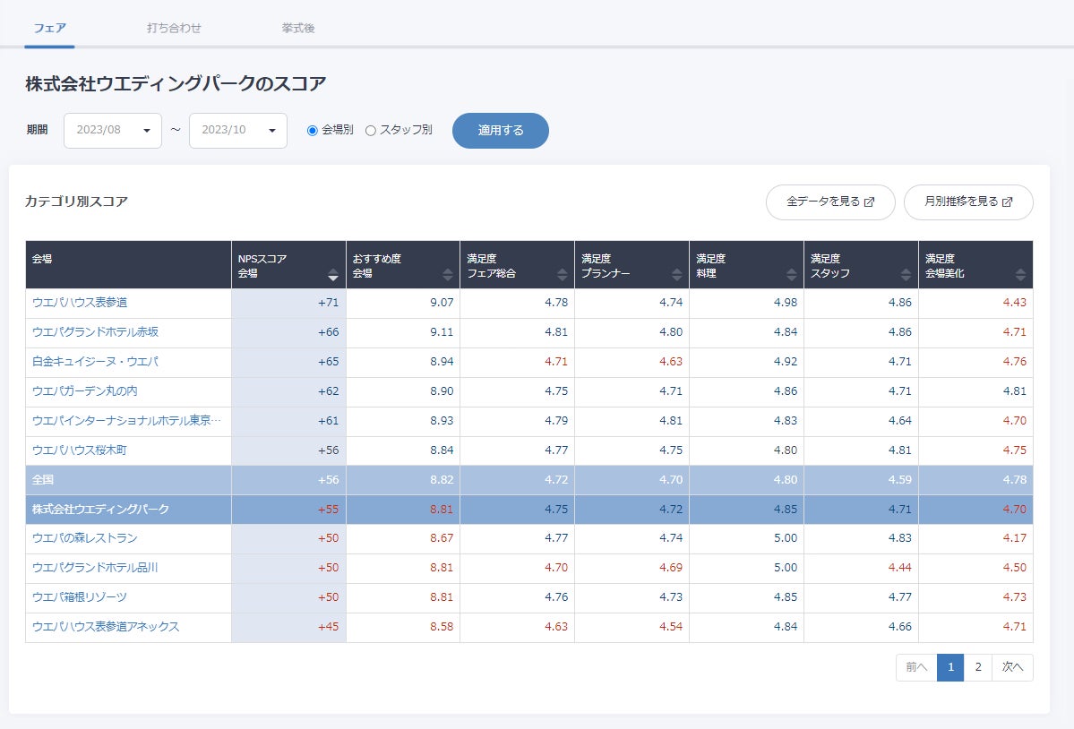The width and height of the screenshot is (1074, 729).
Task: Go to page 2 of results
Action: [x=978, y=667]
